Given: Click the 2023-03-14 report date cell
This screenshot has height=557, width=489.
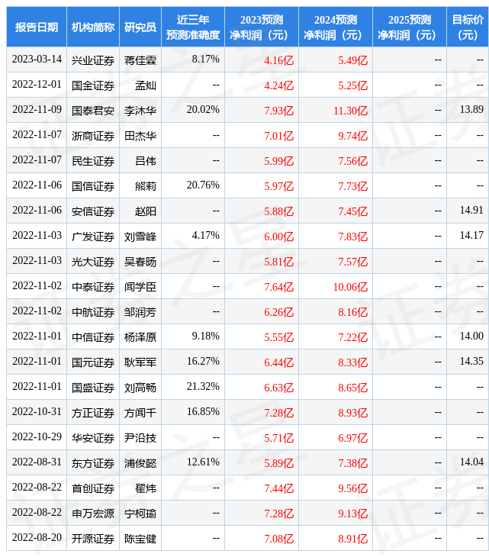Looking at the screenshot, I should point(37,60).
